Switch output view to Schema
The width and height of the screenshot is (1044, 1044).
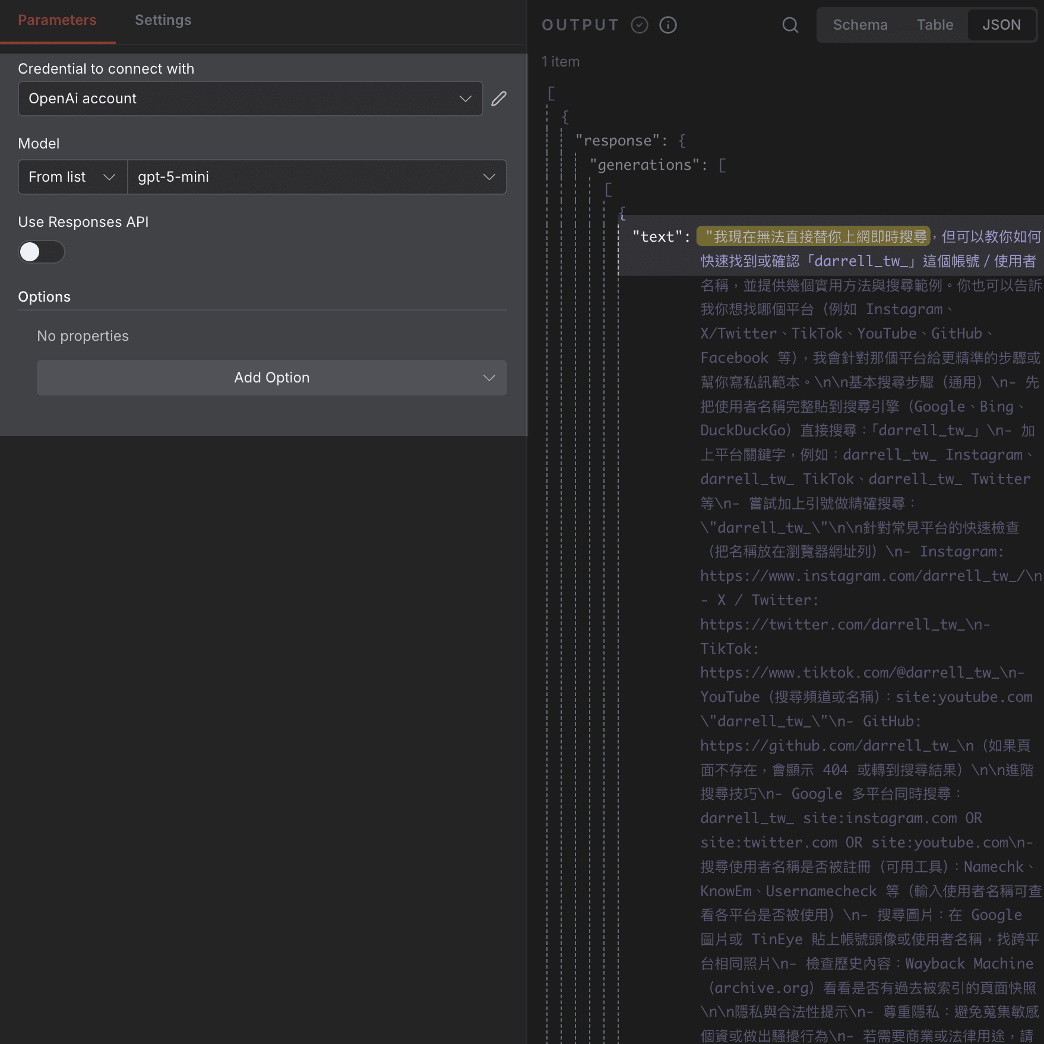(x=860, y=25)
